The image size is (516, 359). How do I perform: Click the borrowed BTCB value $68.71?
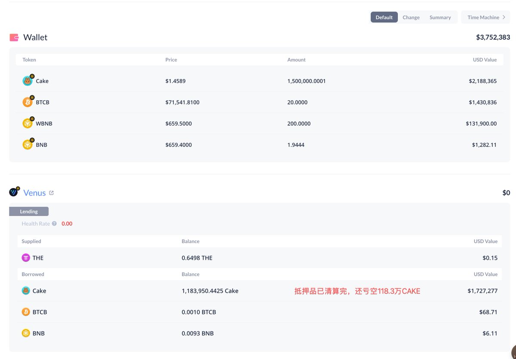(x=488, y=312)
